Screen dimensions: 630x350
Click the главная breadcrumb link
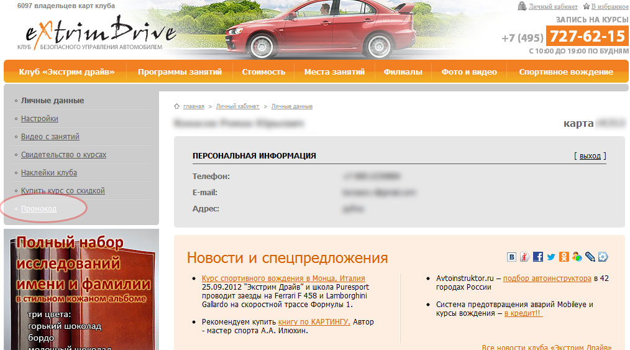(x=194, y=106)
